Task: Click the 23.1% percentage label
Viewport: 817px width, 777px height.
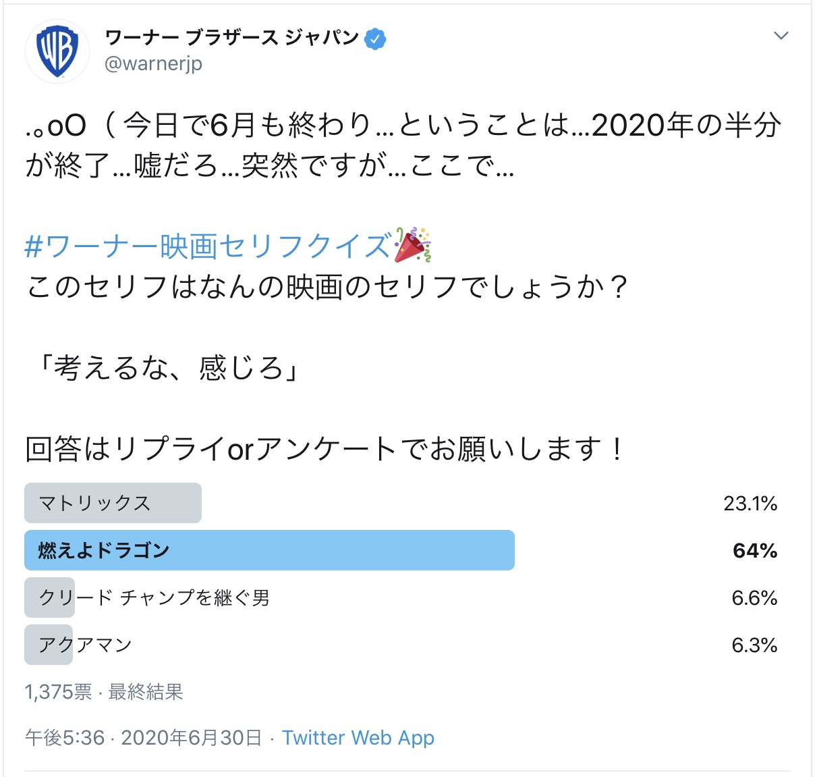Action: tap(750, 504)
